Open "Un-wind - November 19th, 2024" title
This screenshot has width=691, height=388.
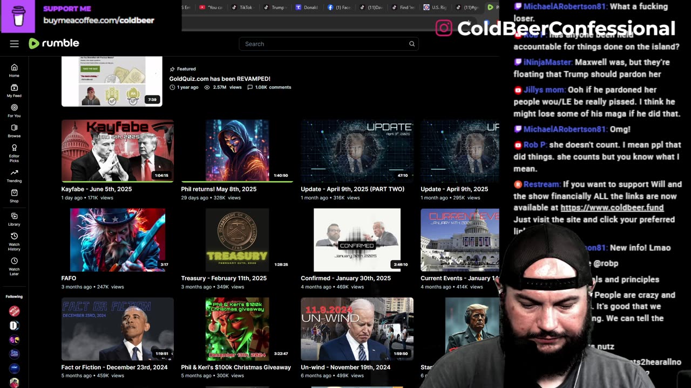click(x=345, y=367)
